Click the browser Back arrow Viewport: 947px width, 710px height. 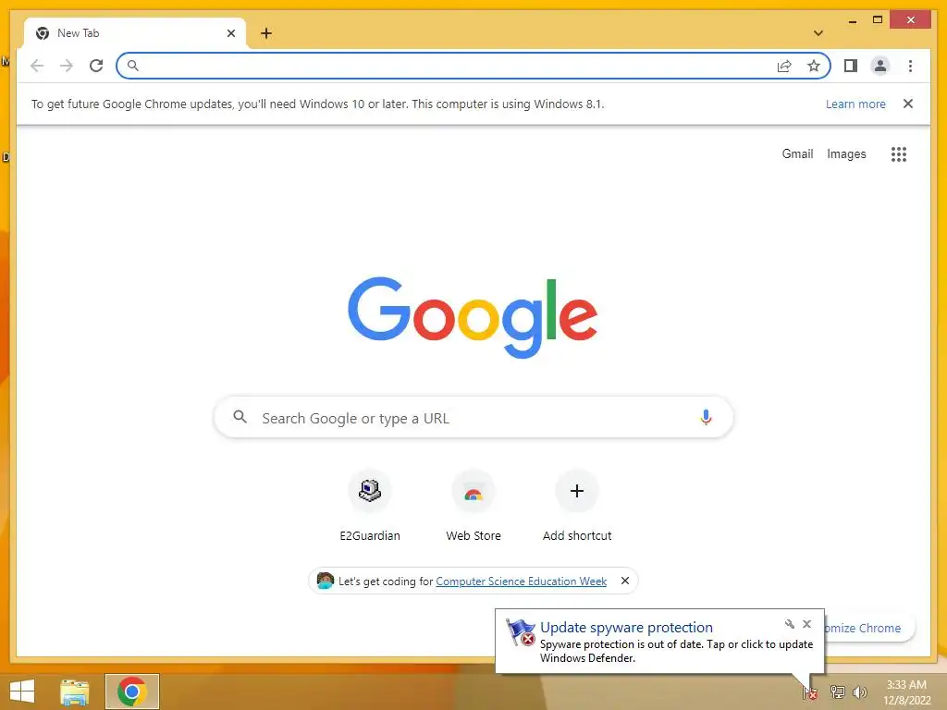37,66
